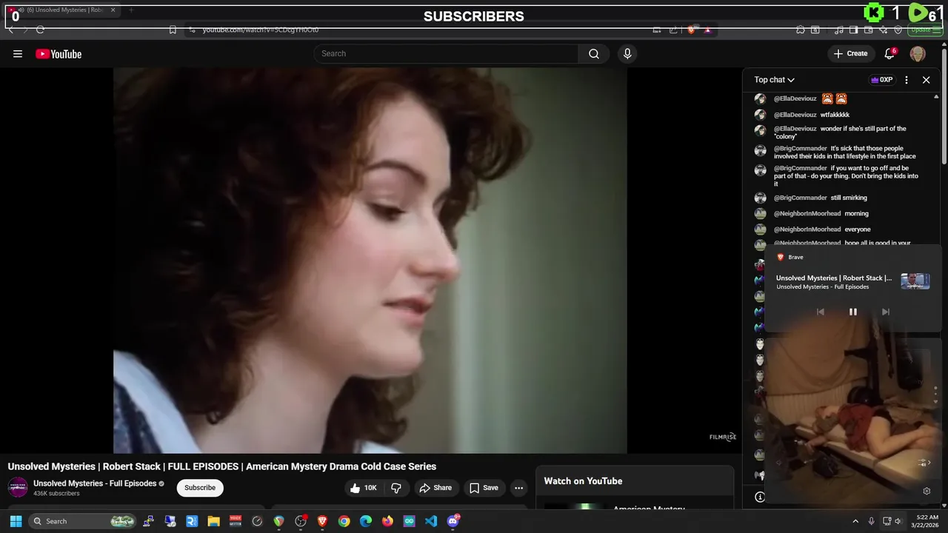This screenshot has height=533, width=948.
Task: Show hidden system tray icons chevron
Action: pyautogui.click(x=855, y=521)
